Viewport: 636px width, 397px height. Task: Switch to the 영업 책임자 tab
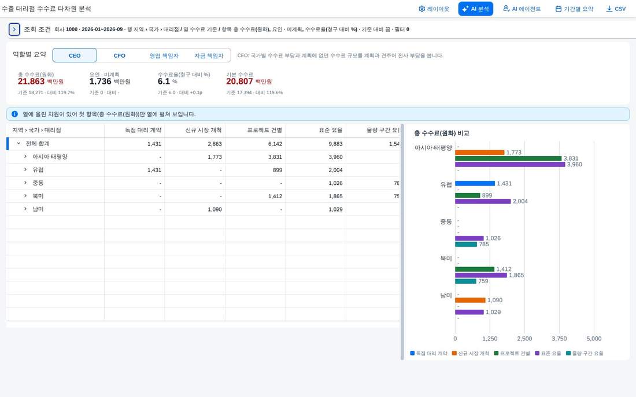(x=164, y=55)
